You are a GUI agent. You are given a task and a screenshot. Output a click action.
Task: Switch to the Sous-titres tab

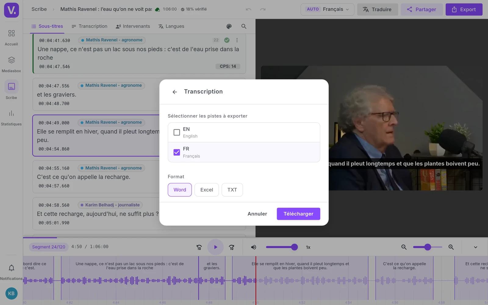(x=47, y=26)
